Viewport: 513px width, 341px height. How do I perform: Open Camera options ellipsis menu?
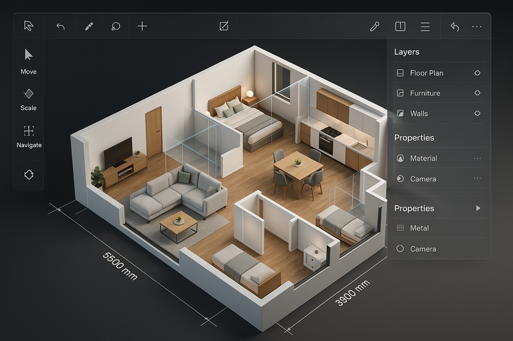(x=477, y=178)
